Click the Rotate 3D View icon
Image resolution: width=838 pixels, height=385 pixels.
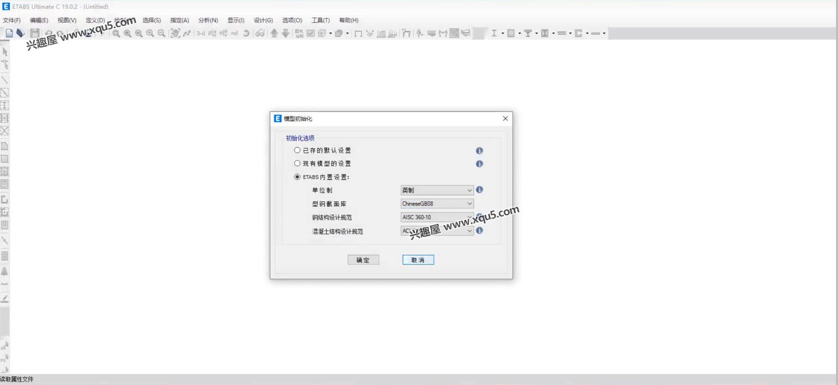[246, 33]
